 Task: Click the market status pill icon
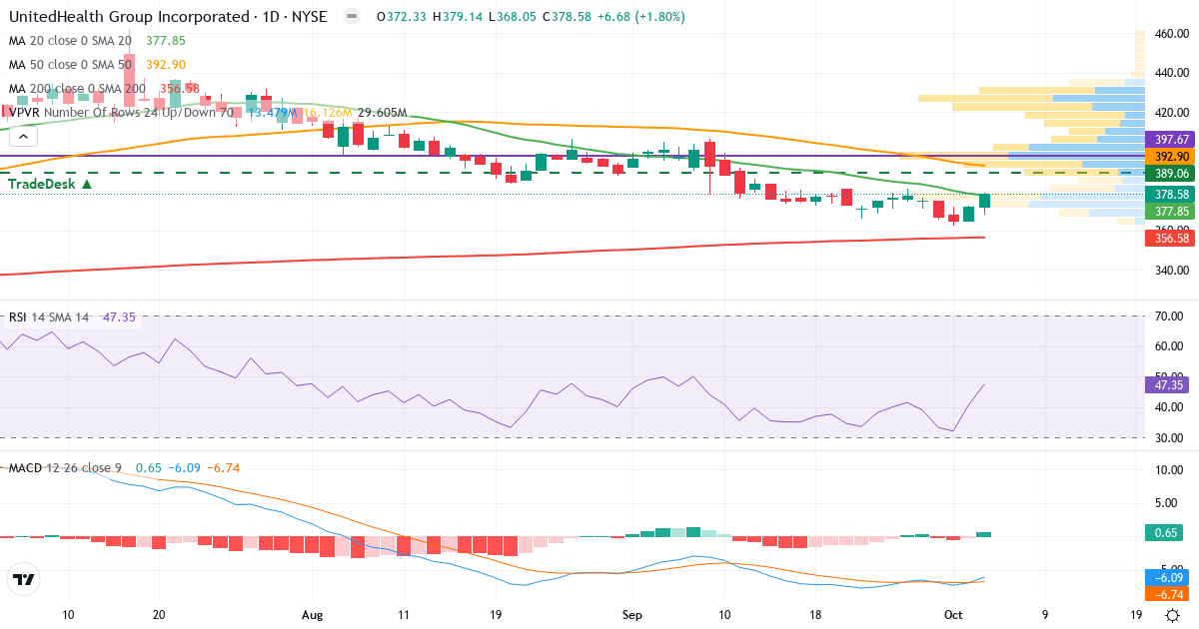[351, 17]
